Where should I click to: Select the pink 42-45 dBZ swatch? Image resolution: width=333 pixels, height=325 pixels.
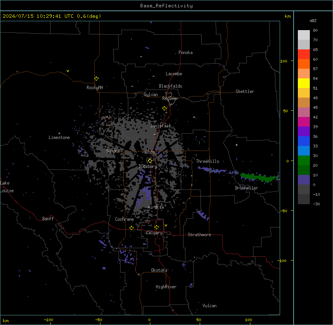304,112
